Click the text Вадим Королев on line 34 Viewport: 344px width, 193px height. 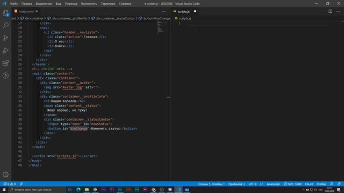(x=63, y=101)
